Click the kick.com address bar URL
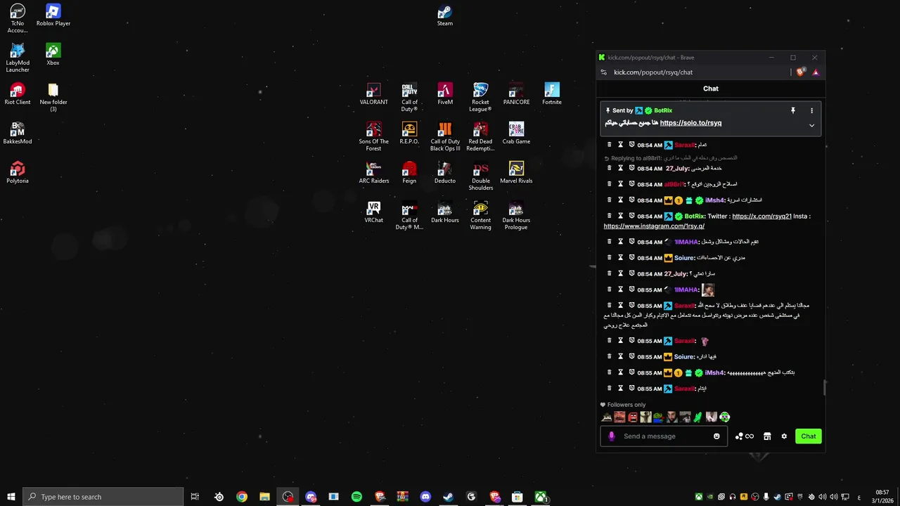Image resolution: width=900 pixels, height=506 pixels. coord(653,72)
